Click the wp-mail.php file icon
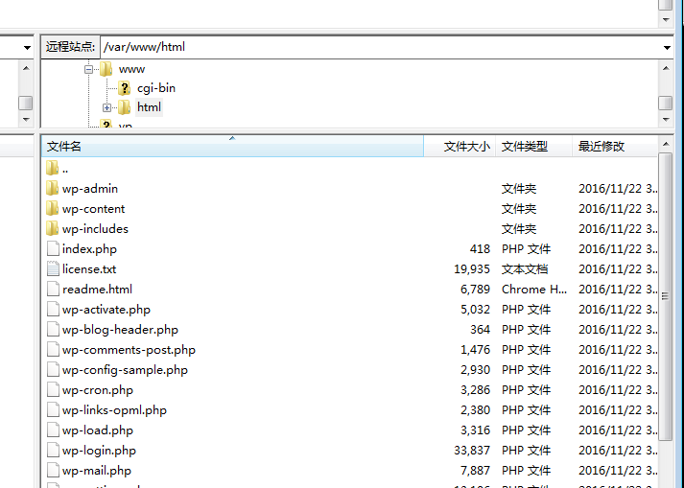Viewport: 684px width, 488px height. click(x=53, y=470)
